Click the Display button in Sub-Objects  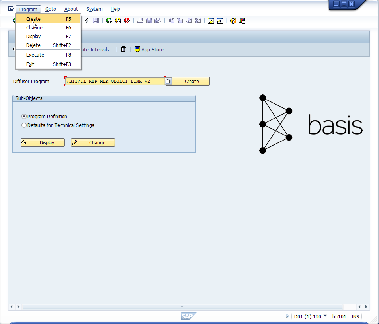(x=43, y=142)
